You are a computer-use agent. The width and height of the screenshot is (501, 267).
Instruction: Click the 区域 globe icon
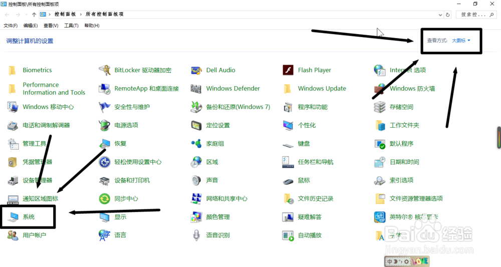pos(196,162)
